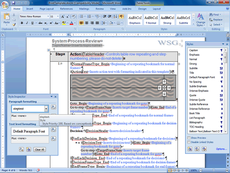The height and width of the screenshot is (173, 230).
Task: Apply the Subtitle quick style
Action: pyautogui.click(x=183, y=20)
